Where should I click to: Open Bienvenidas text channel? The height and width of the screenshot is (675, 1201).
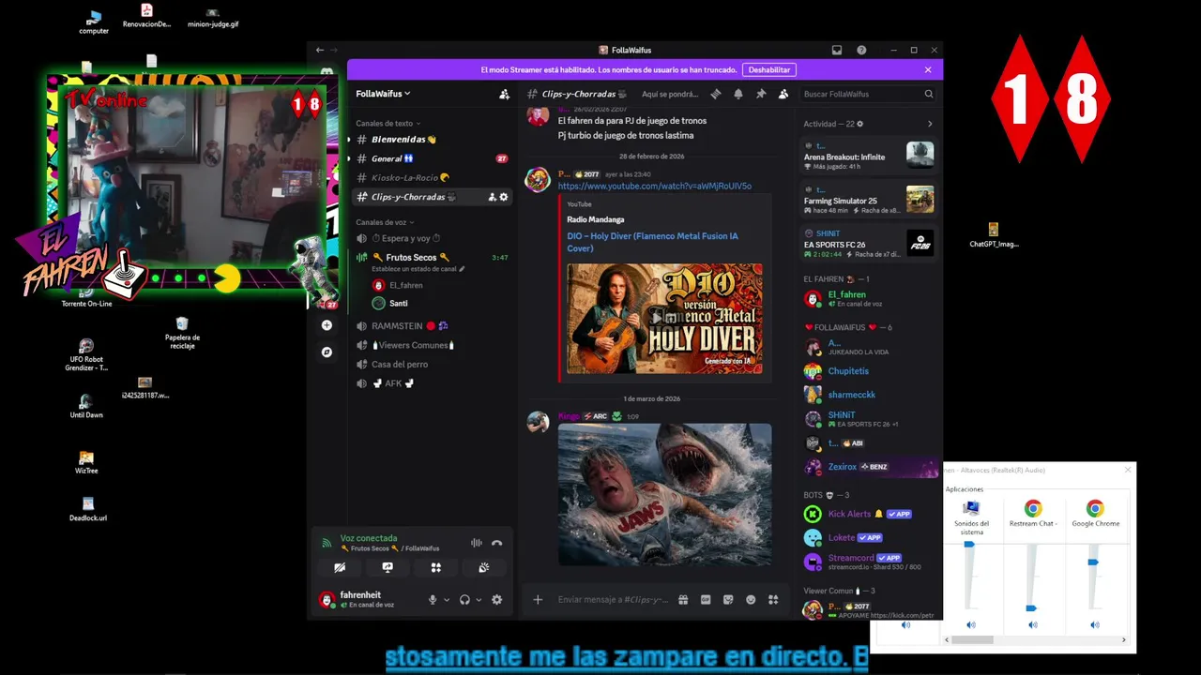pos(432,140)
